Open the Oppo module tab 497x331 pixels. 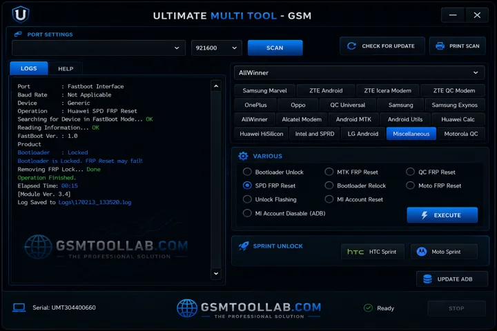click(x=298, y=105)
